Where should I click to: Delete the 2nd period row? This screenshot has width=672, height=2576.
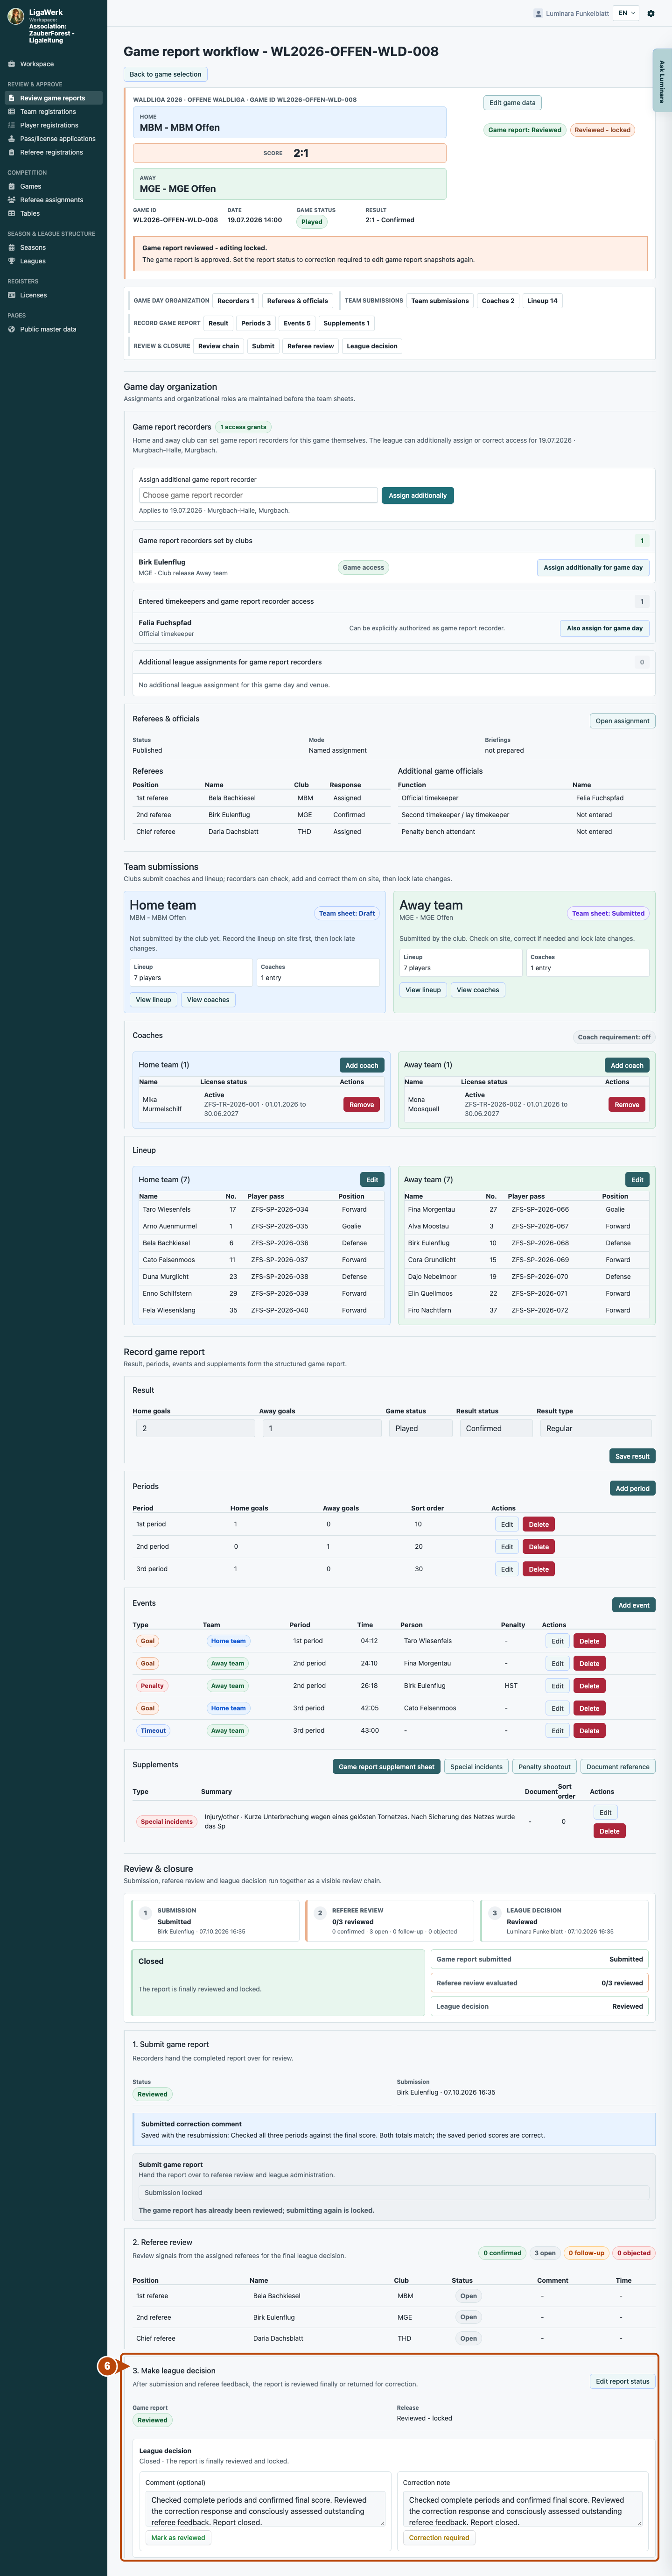click(x=538, y=1547)
